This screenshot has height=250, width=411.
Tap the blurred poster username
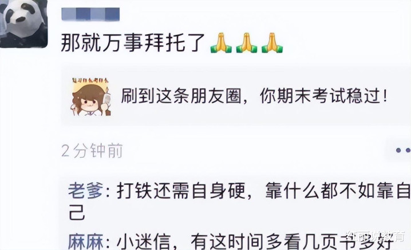point(90,14)
